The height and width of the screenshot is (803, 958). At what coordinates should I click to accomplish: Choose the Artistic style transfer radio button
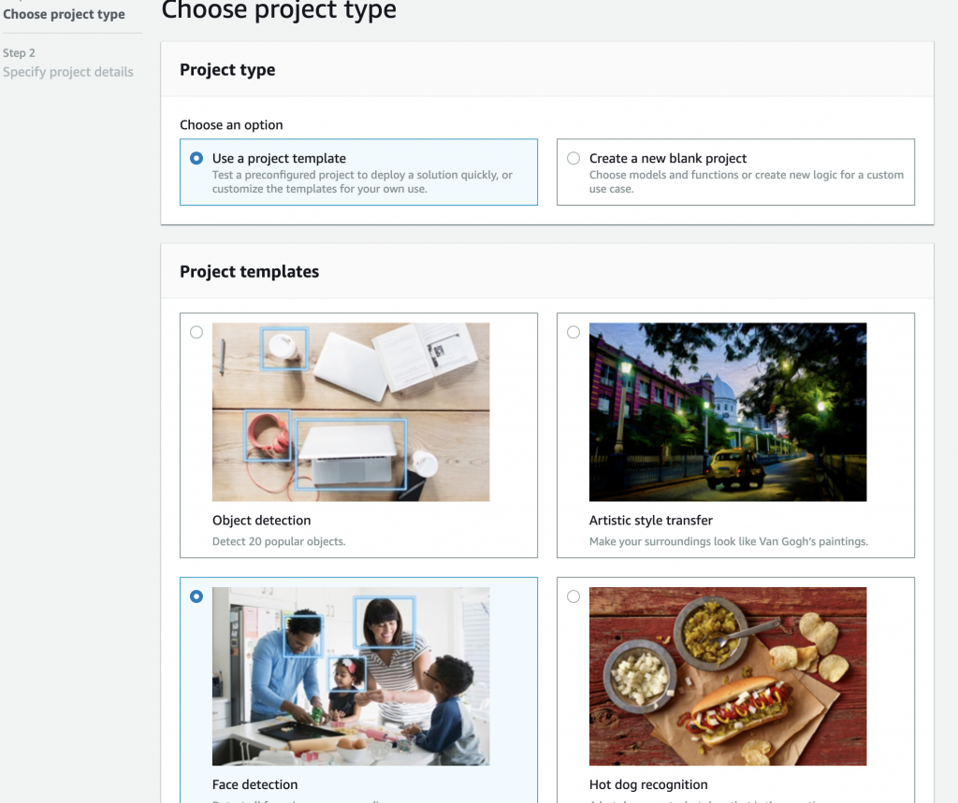coord(573,332)
